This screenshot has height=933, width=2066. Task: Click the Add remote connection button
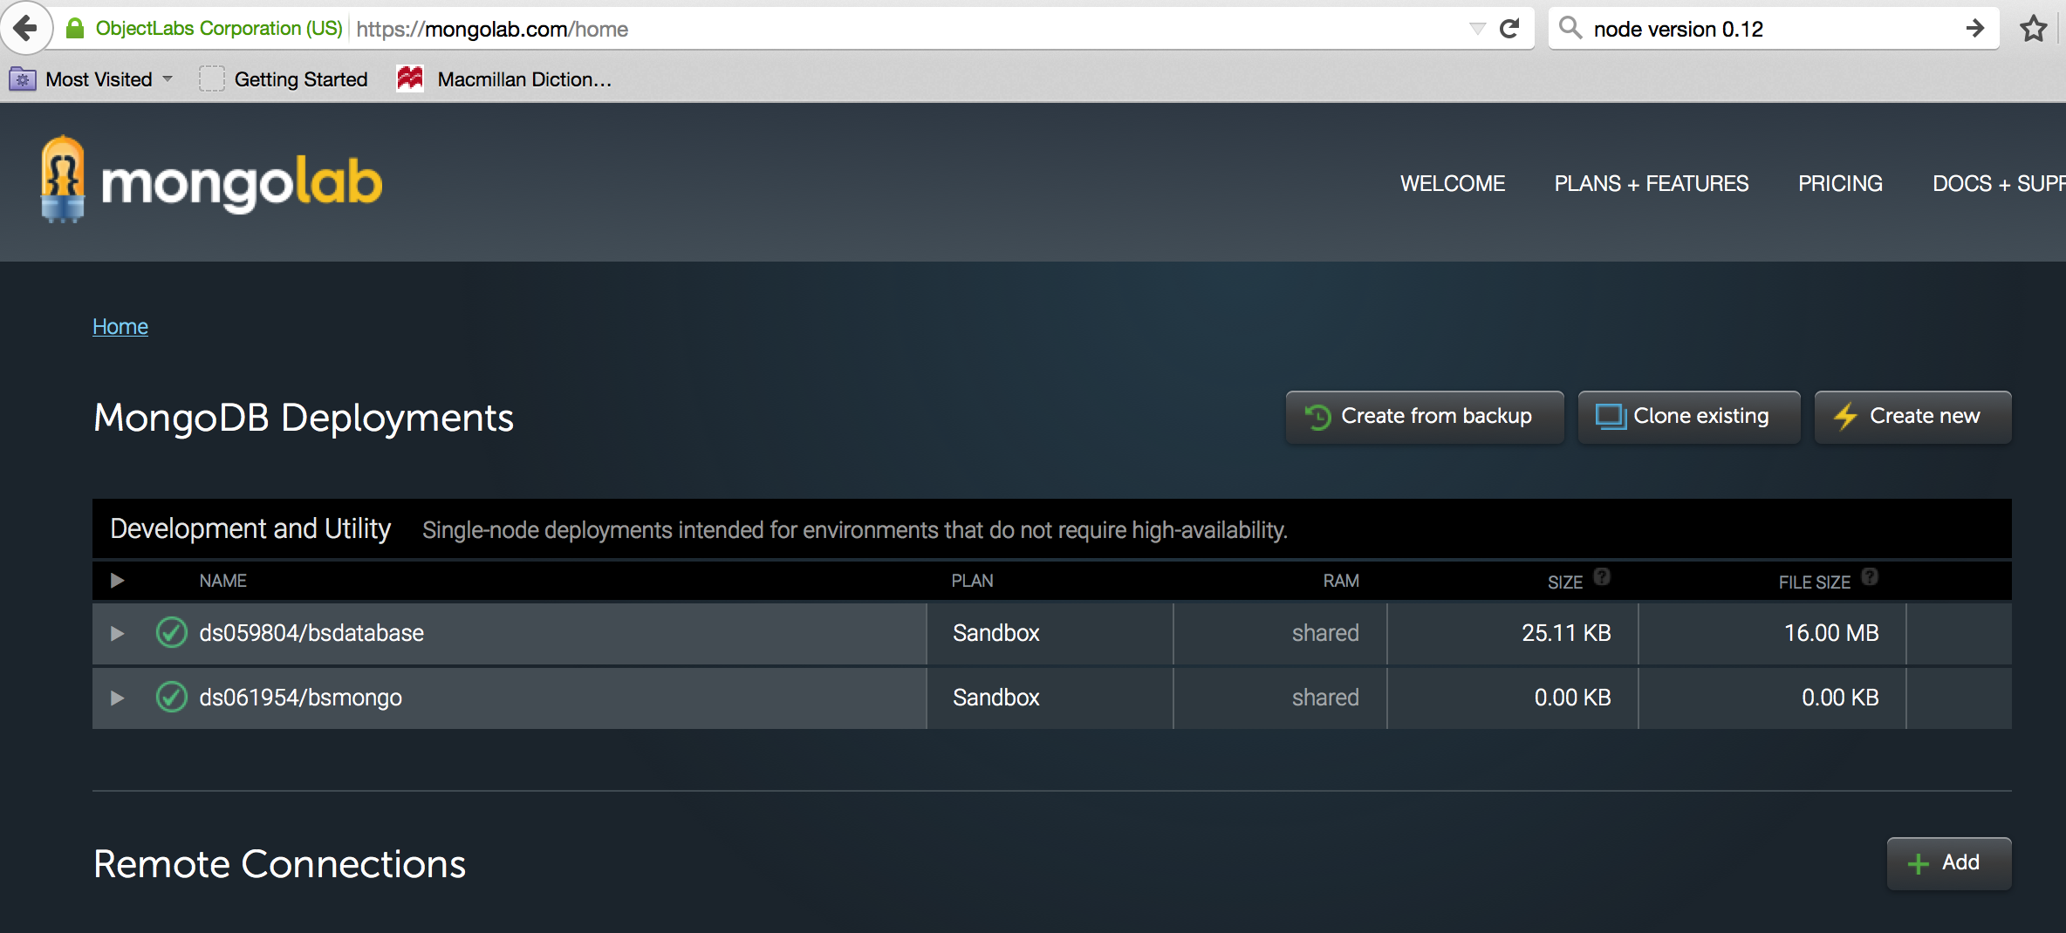tap(1949, 863)
